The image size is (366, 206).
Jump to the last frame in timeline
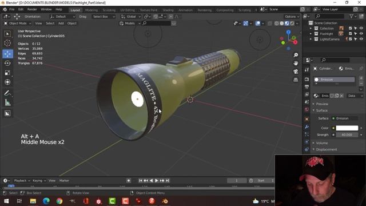tap(168, 181)
